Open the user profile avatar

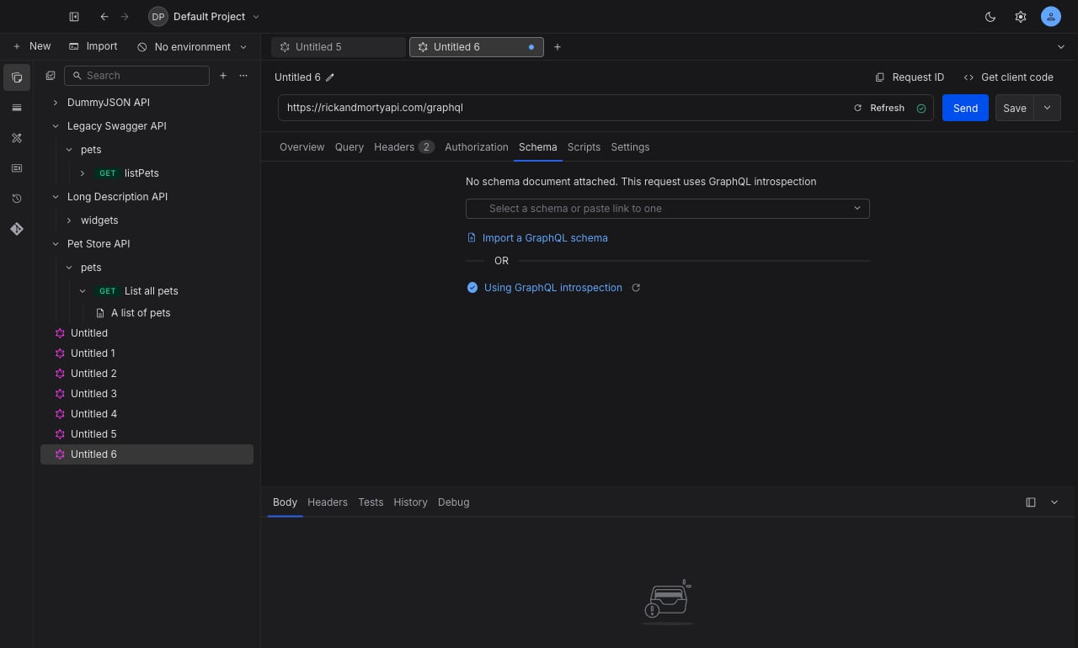(x=1051, y=17)
